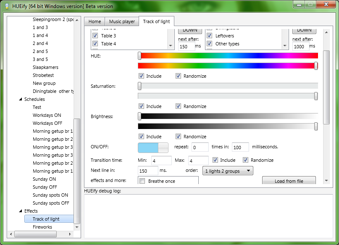This screenshot has width=339, height=245.
Task: Click the 'times in' milliseconds field
Action: [x=240, y=147]
